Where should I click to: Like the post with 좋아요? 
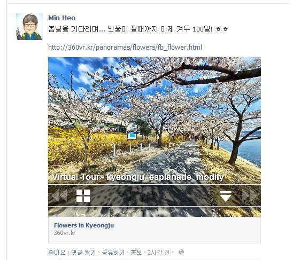pos(57,253)
